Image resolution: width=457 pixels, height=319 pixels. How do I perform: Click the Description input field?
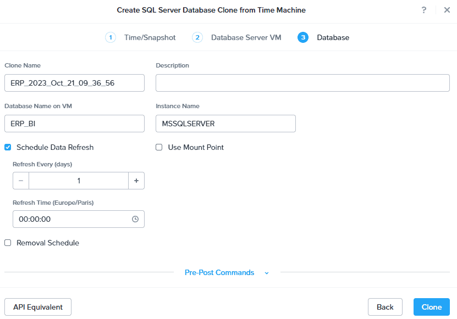pyautogui.click(x=302, y=83)
